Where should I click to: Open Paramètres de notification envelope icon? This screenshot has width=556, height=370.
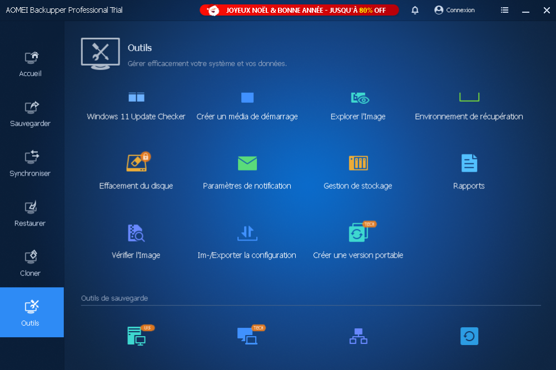247,163
